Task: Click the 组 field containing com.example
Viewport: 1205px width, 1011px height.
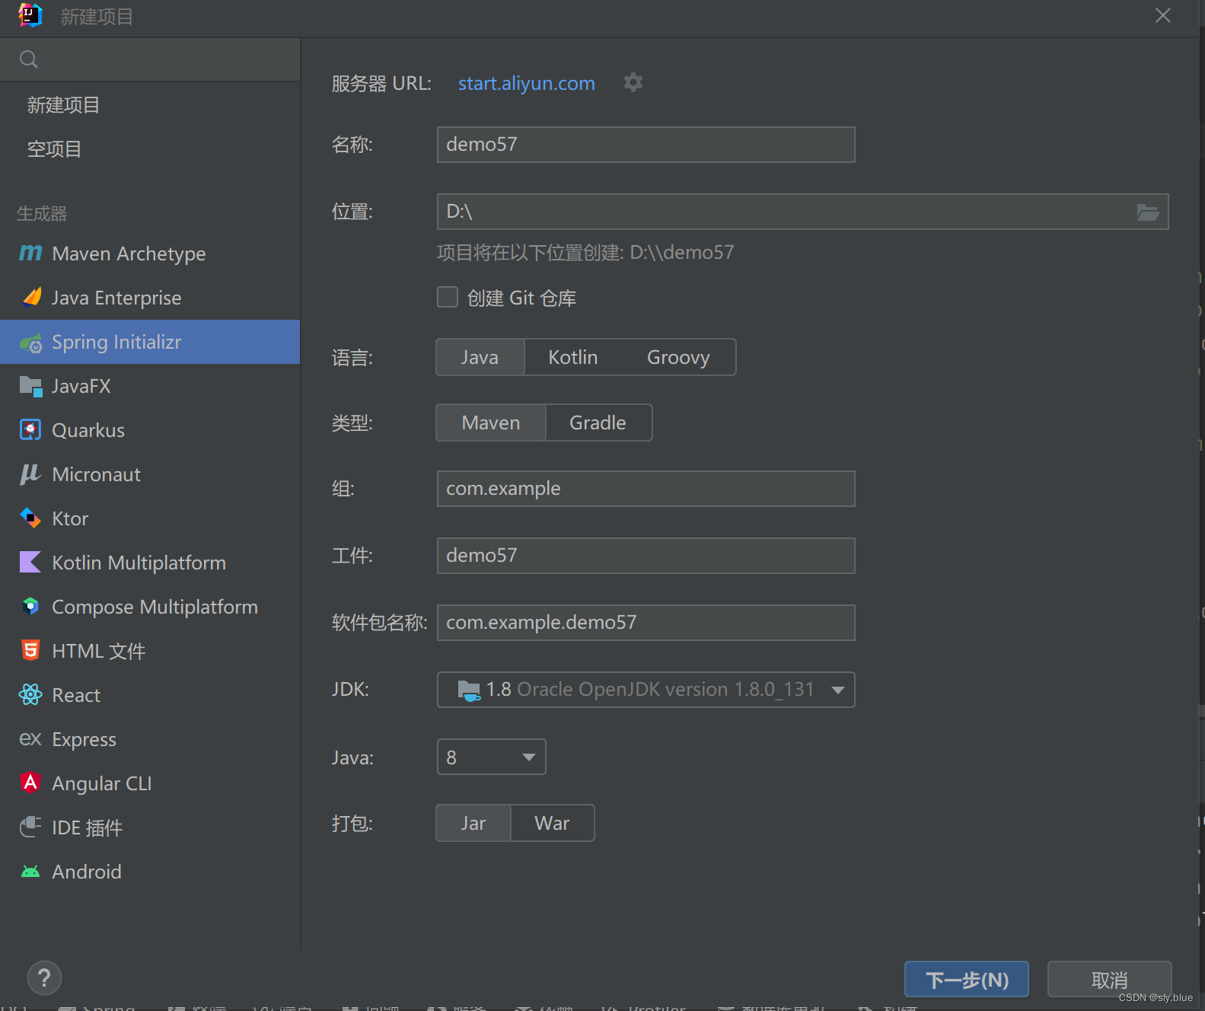Action: pyautogui.click(x=646, y=489)
